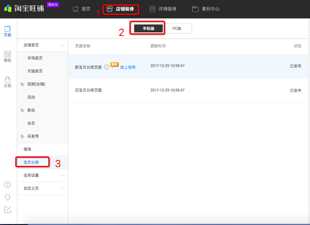Click the document icon beside 详情装修

click(x=152, y=9)
